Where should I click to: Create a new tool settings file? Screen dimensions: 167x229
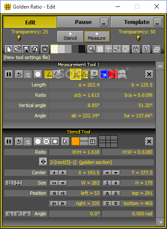[9, 49]
